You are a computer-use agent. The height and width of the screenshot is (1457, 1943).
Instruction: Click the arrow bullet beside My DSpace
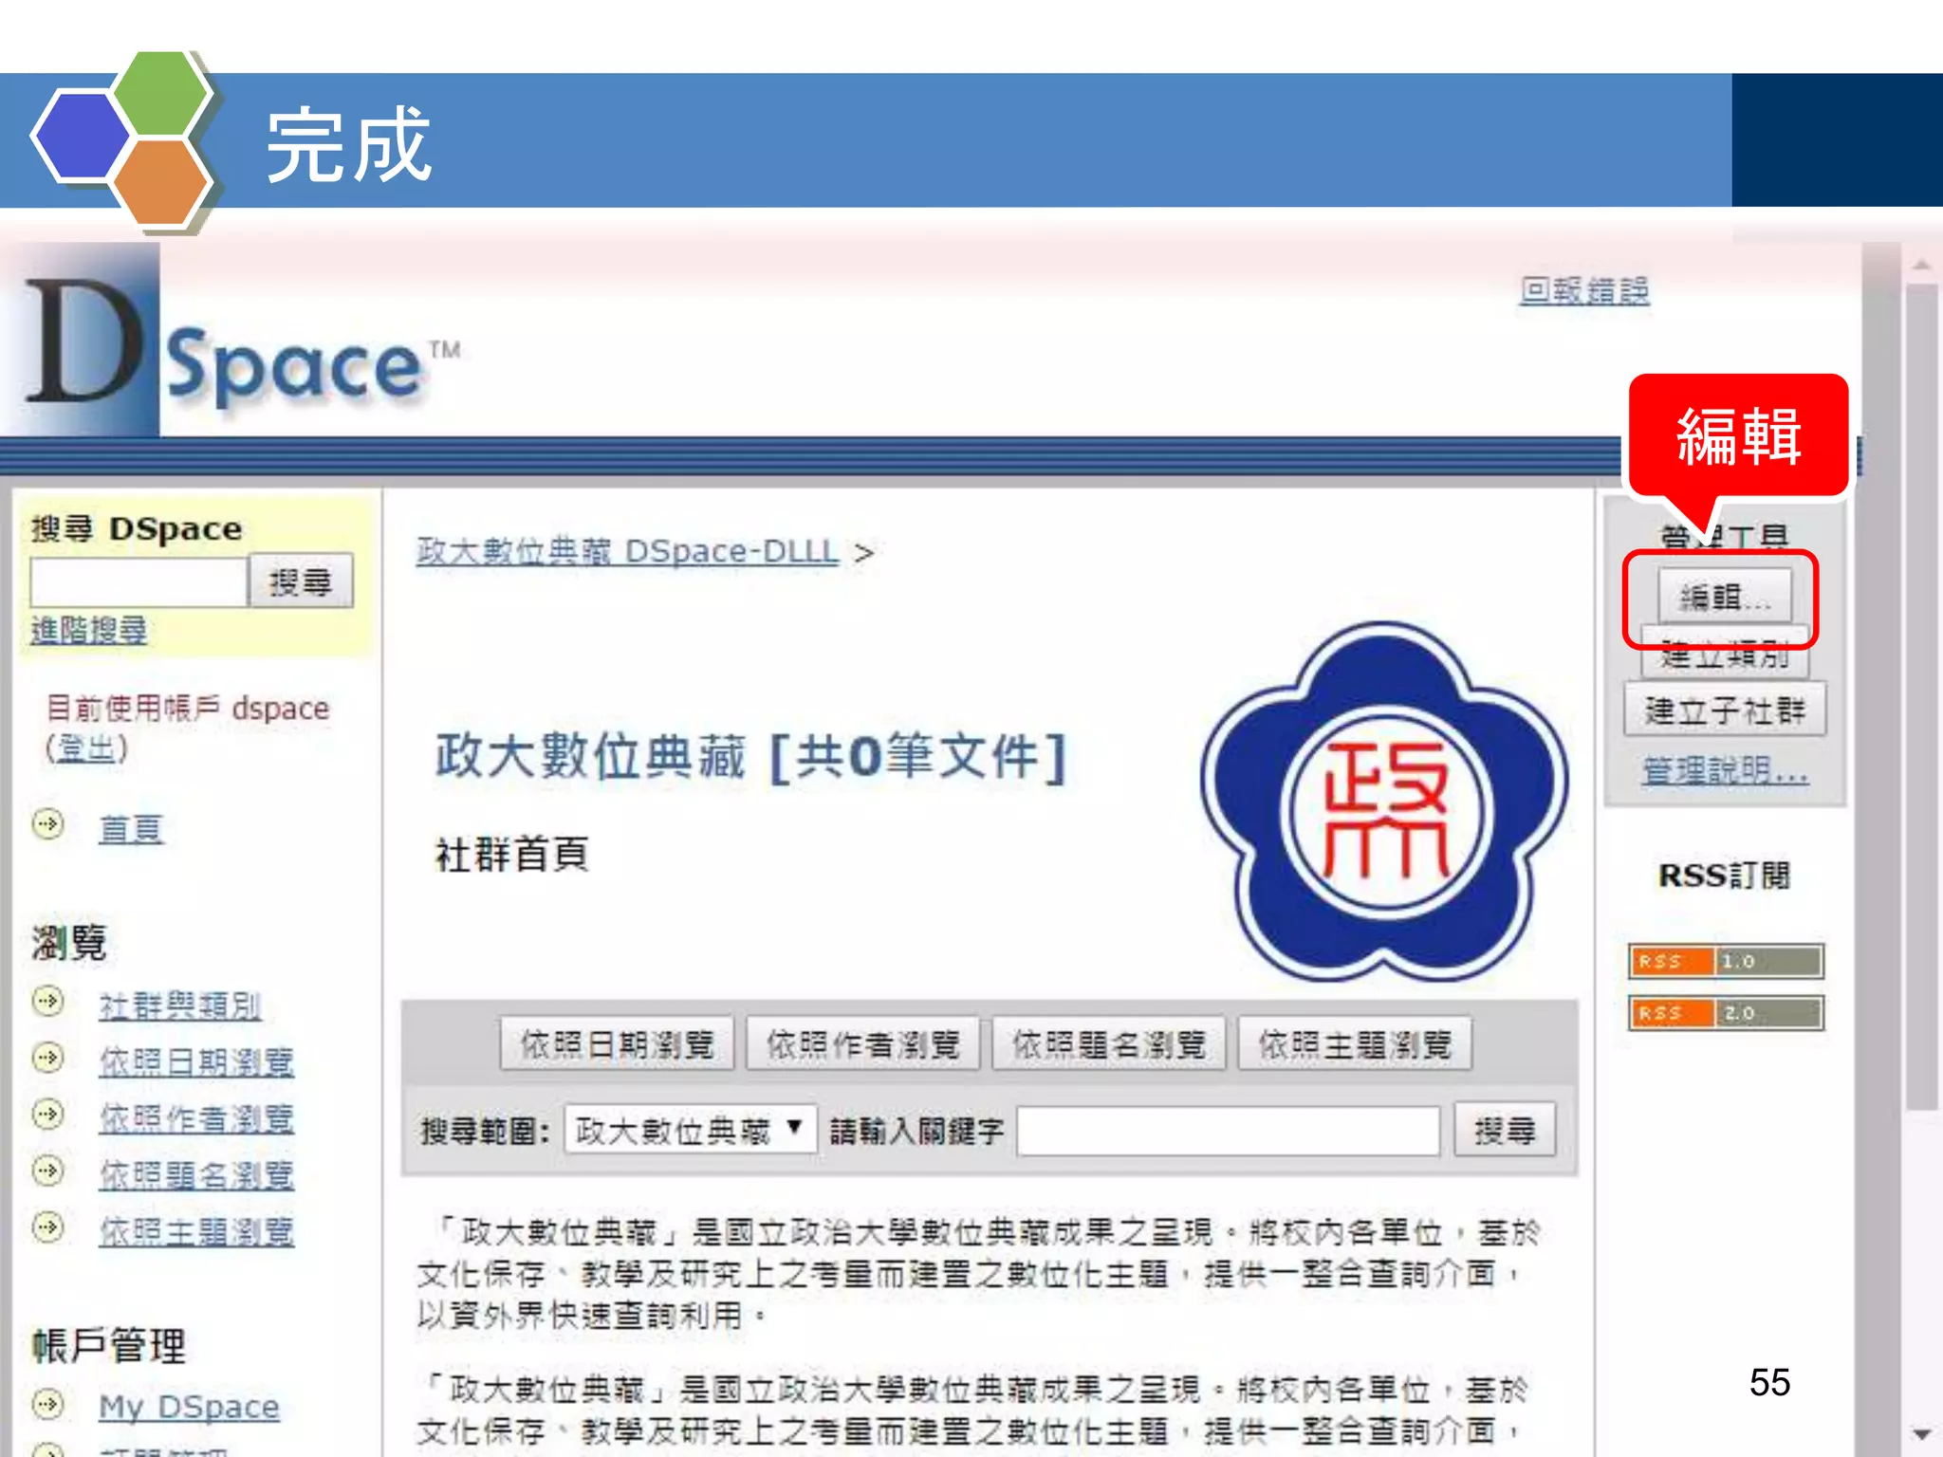pyautogui.click(x=47, y=1403)
